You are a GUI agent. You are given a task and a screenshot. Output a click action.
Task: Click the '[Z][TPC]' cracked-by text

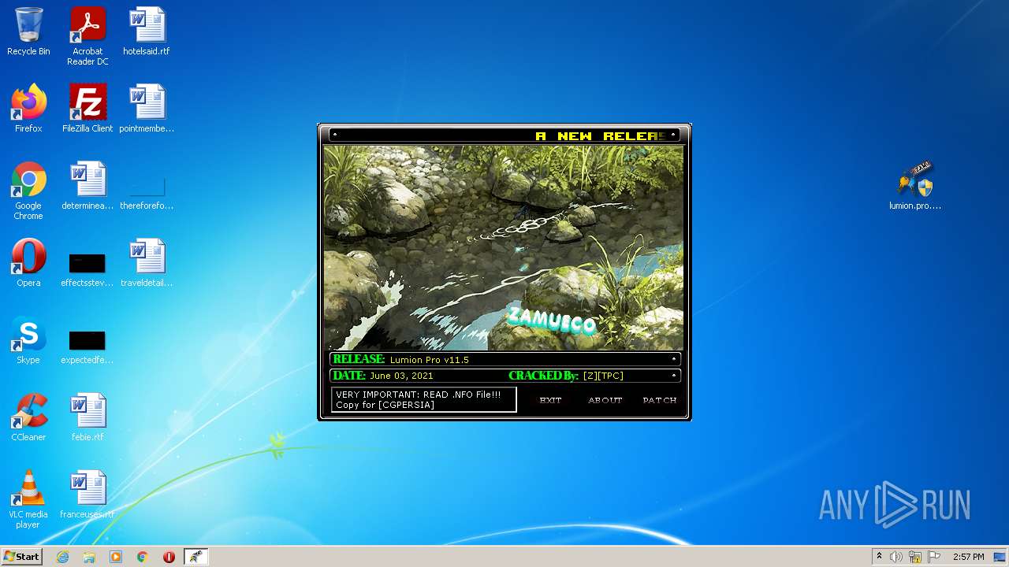click(603, 376)
